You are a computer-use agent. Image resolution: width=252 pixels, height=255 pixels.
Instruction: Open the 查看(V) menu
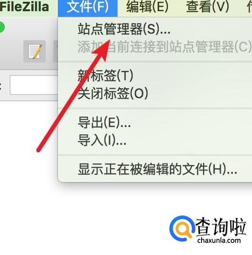207,7
